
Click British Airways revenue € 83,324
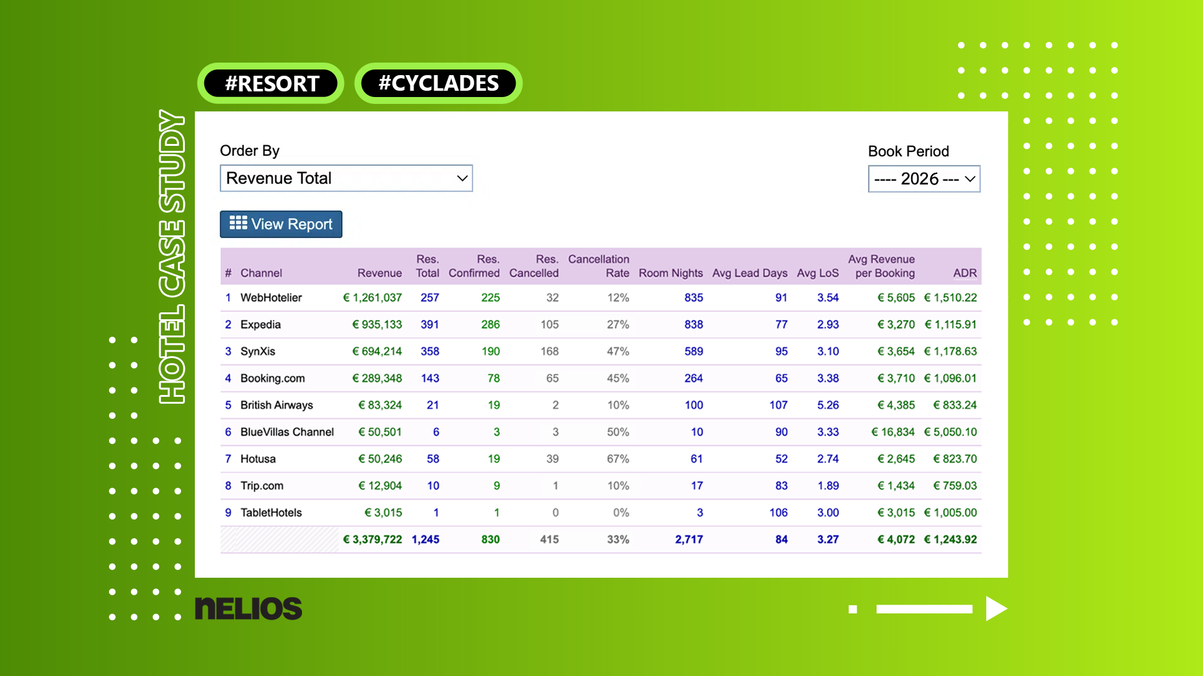(380, 405)
